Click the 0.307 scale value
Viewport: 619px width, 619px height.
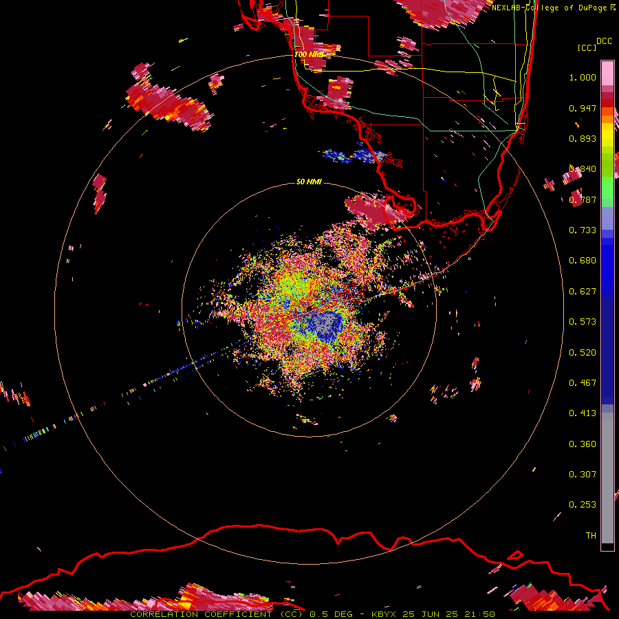tap(583, 475)
